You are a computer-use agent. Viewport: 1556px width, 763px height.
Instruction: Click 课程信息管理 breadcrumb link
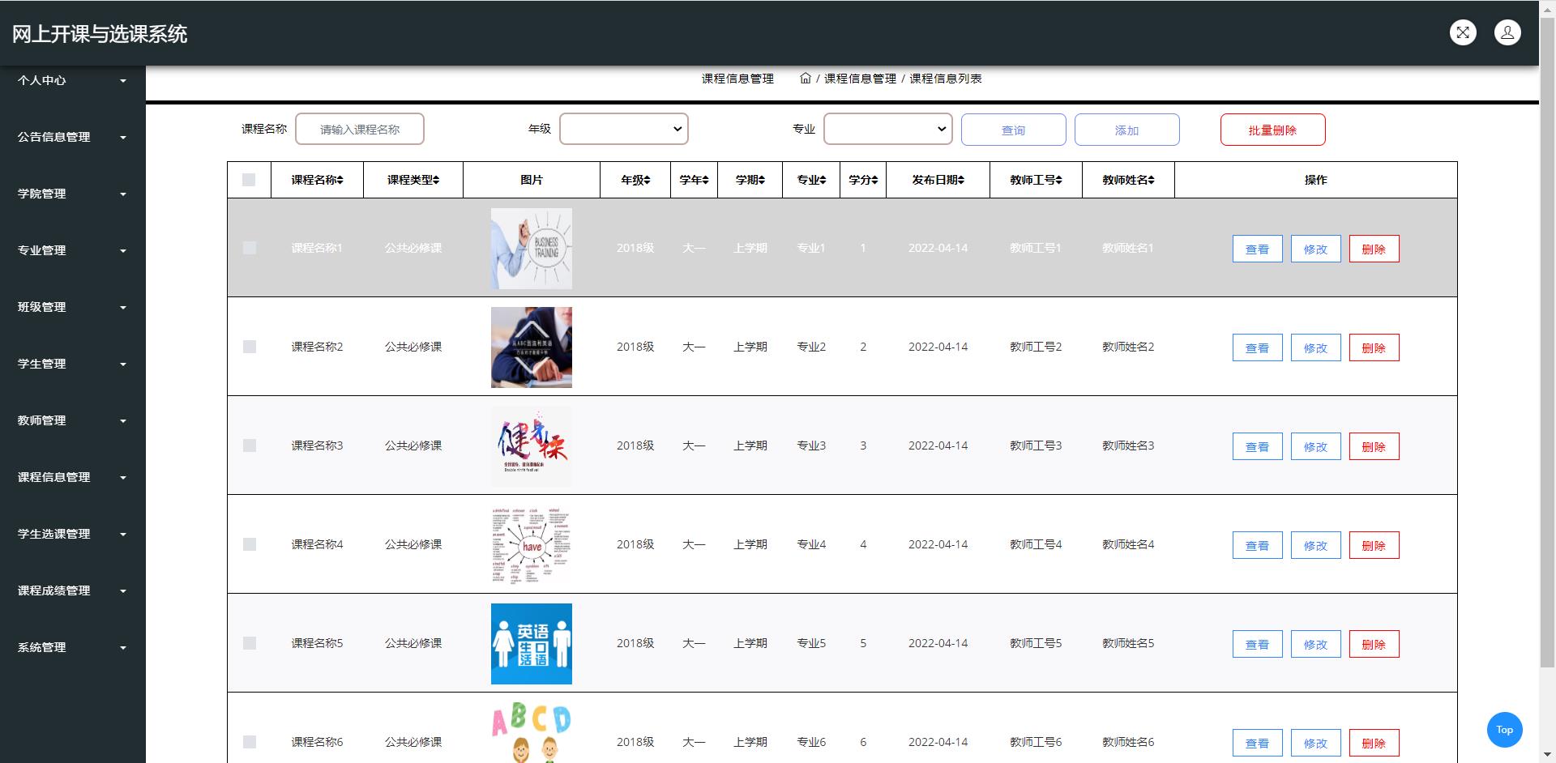tap(860, 79)
